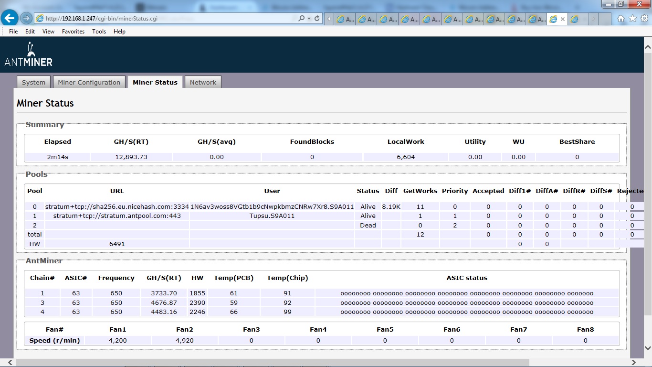Open the address bar autocomplete dropdown arrow

click(309, 19)
